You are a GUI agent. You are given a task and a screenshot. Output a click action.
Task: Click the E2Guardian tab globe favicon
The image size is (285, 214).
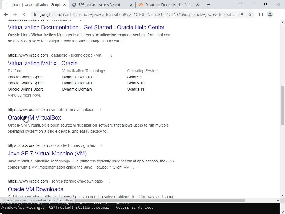click(x=74, y=5)
